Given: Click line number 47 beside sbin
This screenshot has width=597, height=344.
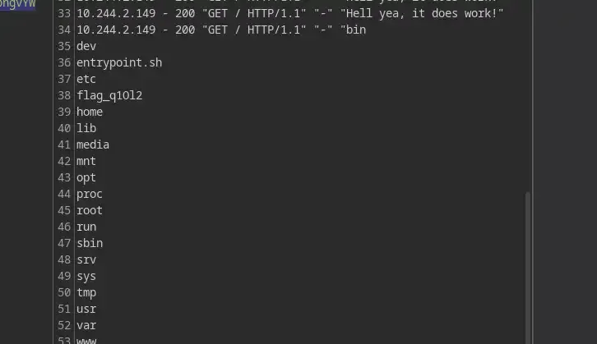Looking at the screenshot, I should click(x=64, y=243).
